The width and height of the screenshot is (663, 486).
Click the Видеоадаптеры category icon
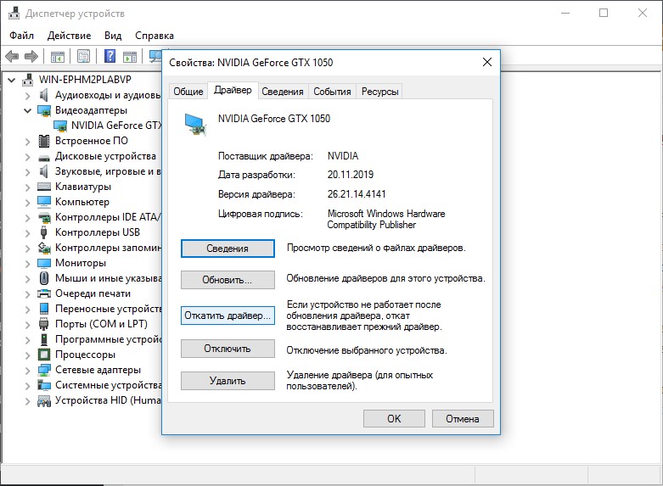point(44,111)
